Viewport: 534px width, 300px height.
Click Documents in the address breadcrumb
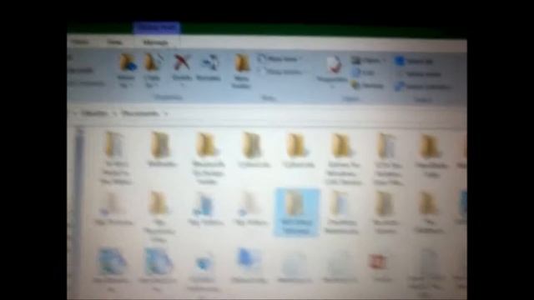140,113
